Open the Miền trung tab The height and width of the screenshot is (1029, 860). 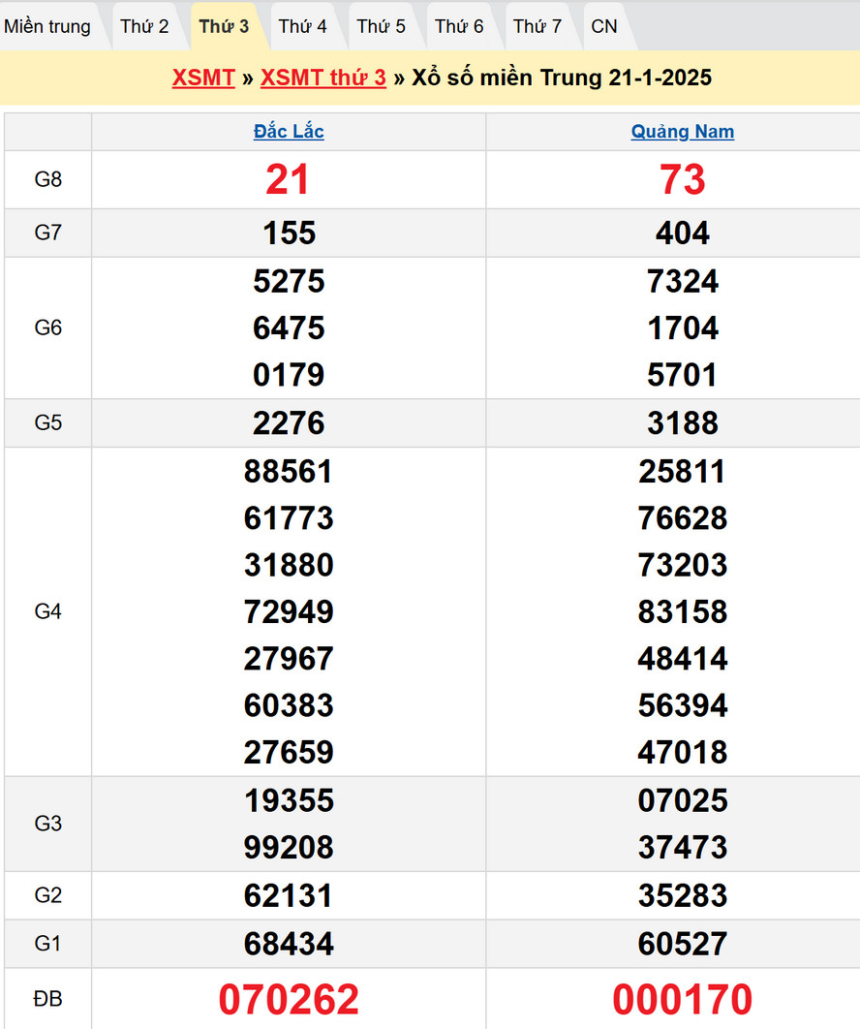click(x=47, y=26)
